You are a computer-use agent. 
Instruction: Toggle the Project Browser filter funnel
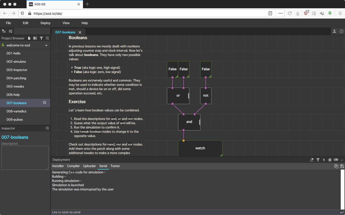point(41,38)
